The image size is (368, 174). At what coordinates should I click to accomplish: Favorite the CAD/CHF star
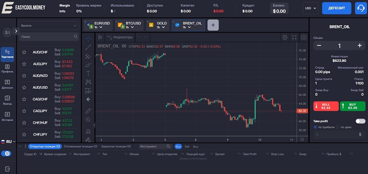tap(24, 99)
